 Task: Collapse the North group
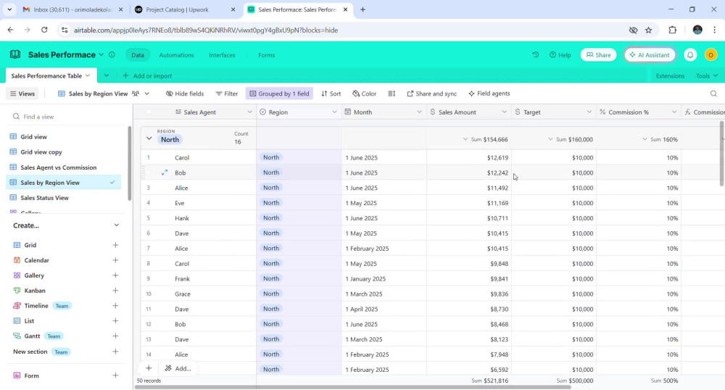pos(149,138)
